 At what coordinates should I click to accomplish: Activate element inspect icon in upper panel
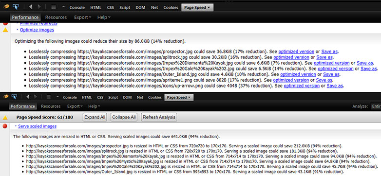pos(16,7)
